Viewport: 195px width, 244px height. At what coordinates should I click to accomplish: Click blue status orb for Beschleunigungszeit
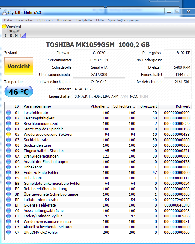point(8,123)
